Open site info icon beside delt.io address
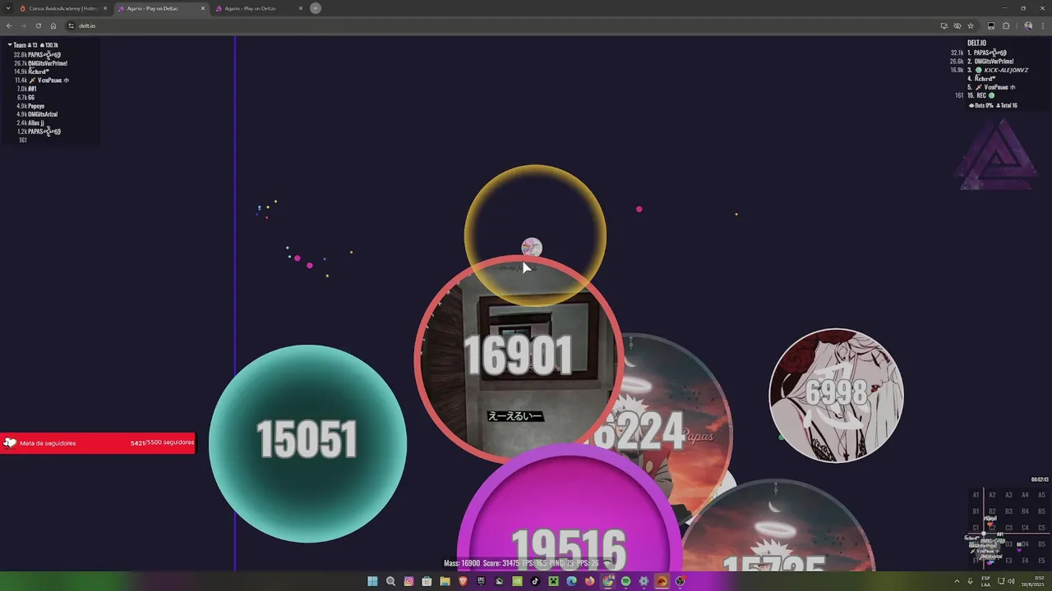This screenshot has width=1052, height=591. pyautogui.click(x=72, y=25)
